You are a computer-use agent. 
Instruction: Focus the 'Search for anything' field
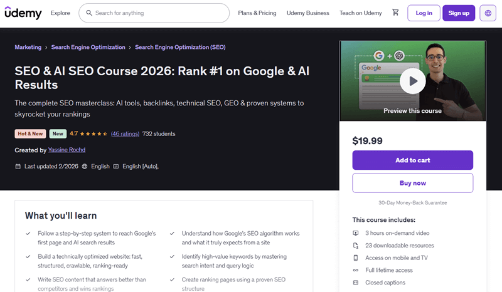[154, 13]
